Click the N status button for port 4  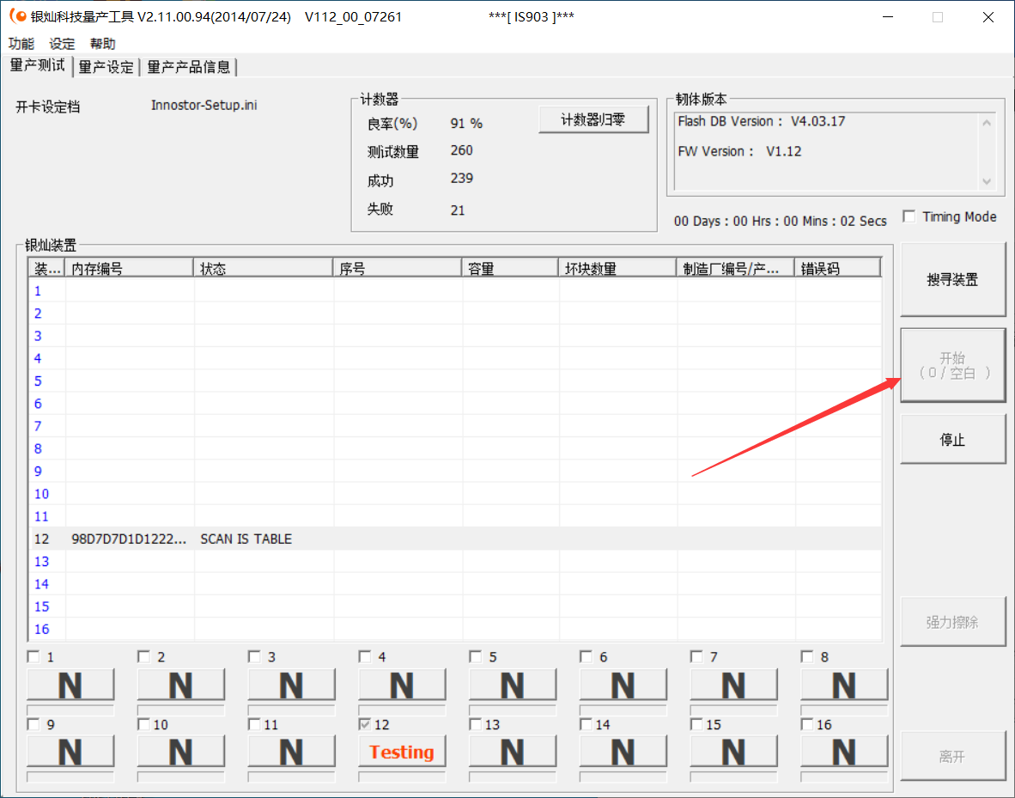tap(402, 685)
